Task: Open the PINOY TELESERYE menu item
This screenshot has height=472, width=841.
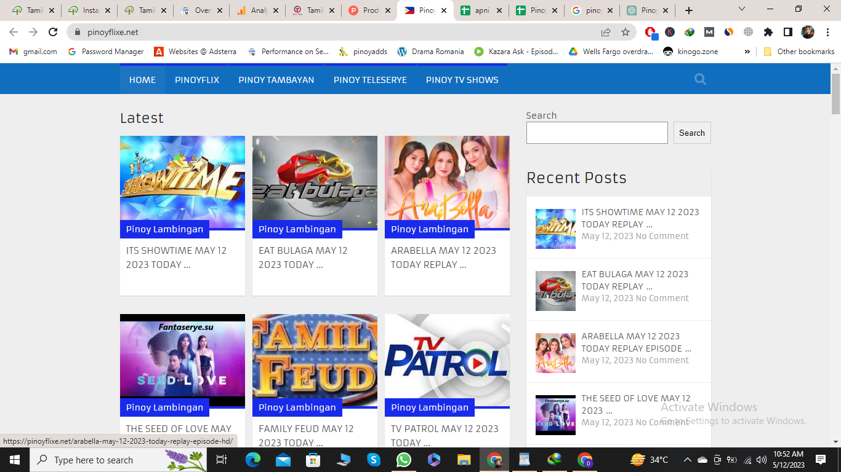Action: (x=370, y=80)
